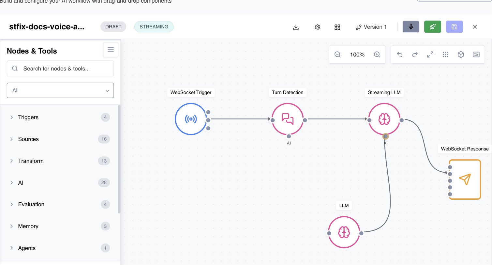492x265 pixels.
Task: Click the LLM node's right output port
Action: coord(361,233)
